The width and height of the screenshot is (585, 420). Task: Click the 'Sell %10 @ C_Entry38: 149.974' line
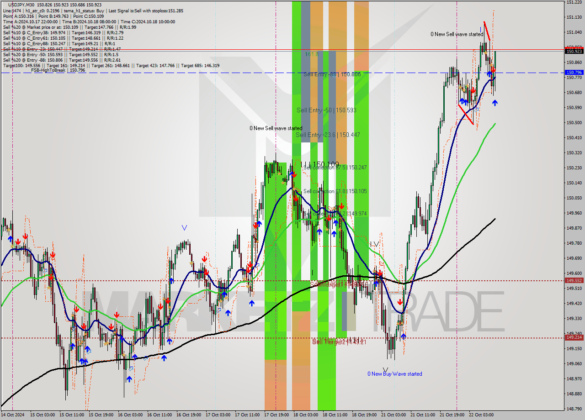tap(63, 32)
